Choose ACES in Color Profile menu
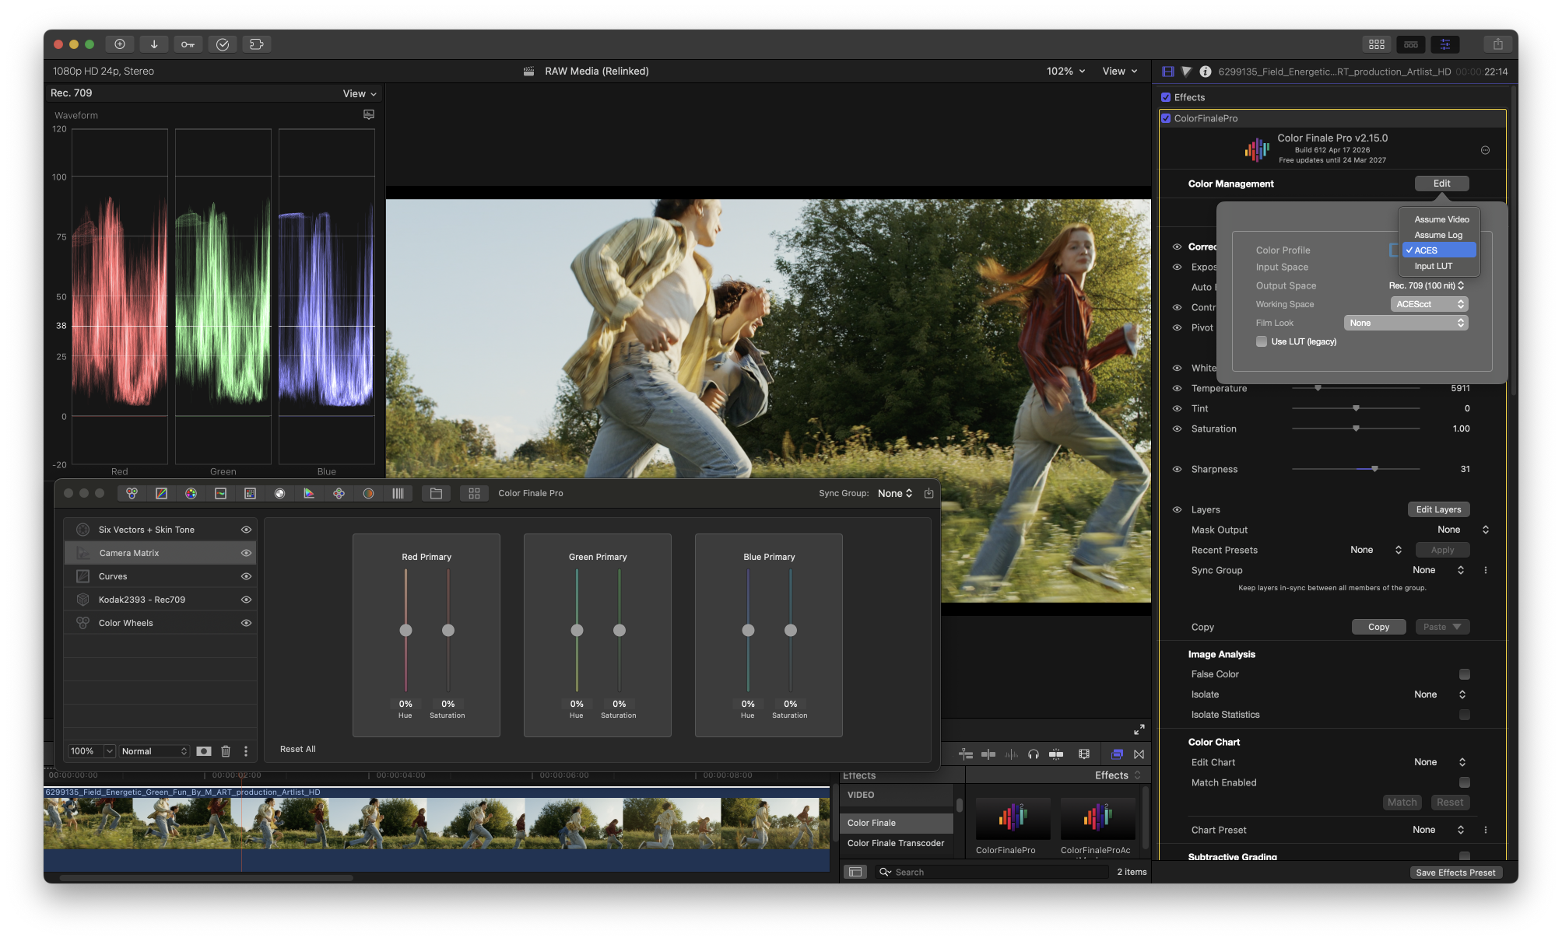Viewport: 1562px width, 941px height. click(1441, 250)
